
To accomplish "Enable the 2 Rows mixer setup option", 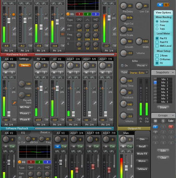I will coord(157,55).
